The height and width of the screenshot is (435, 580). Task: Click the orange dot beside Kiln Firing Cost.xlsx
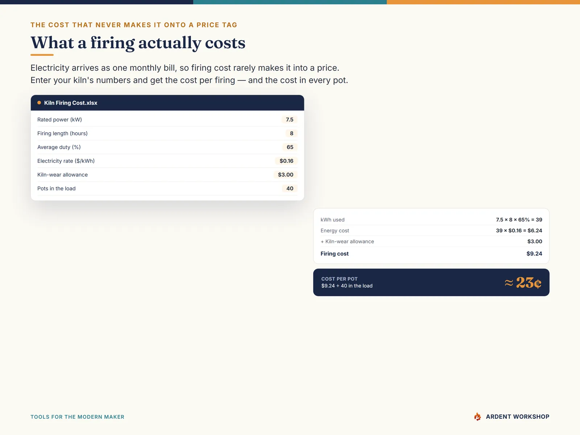pos(39,103)
